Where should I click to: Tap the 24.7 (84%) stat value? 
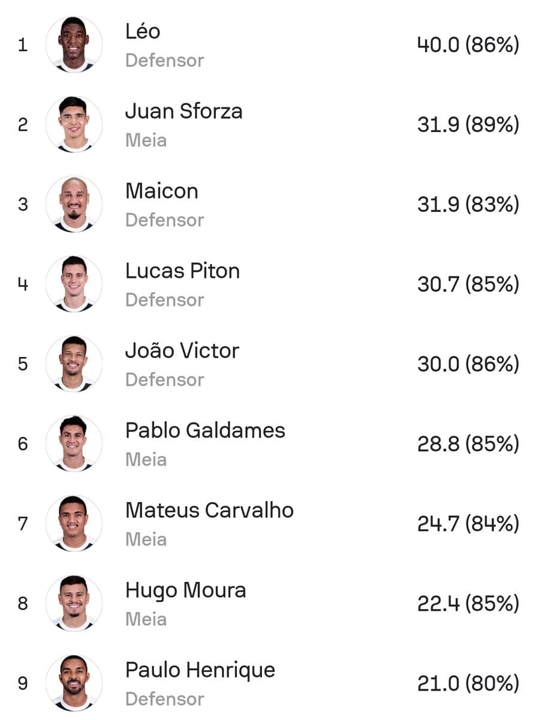pos(468,524)
